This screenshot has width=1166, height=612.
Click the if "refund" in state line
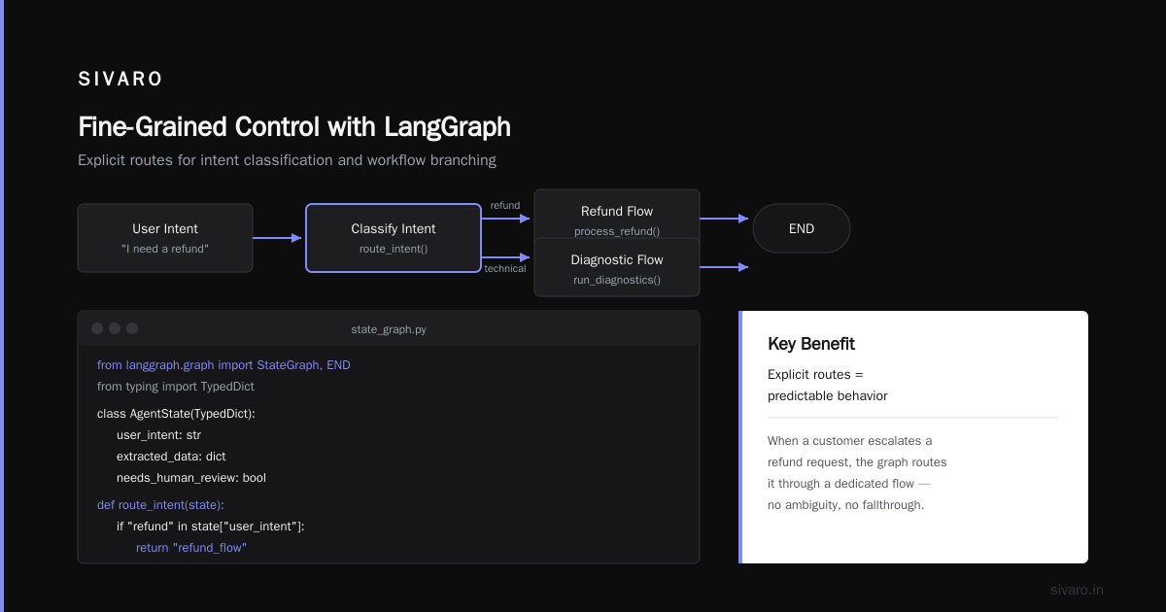211,527
